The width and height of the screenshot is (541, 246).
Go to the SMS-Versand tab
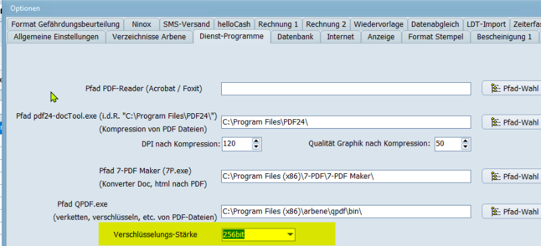pos(187,24)
